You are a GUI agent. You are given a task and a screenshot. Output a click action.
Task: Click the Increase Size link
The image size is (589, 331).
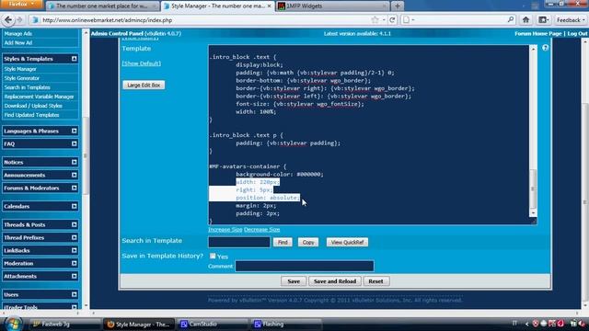click(225, 229)
